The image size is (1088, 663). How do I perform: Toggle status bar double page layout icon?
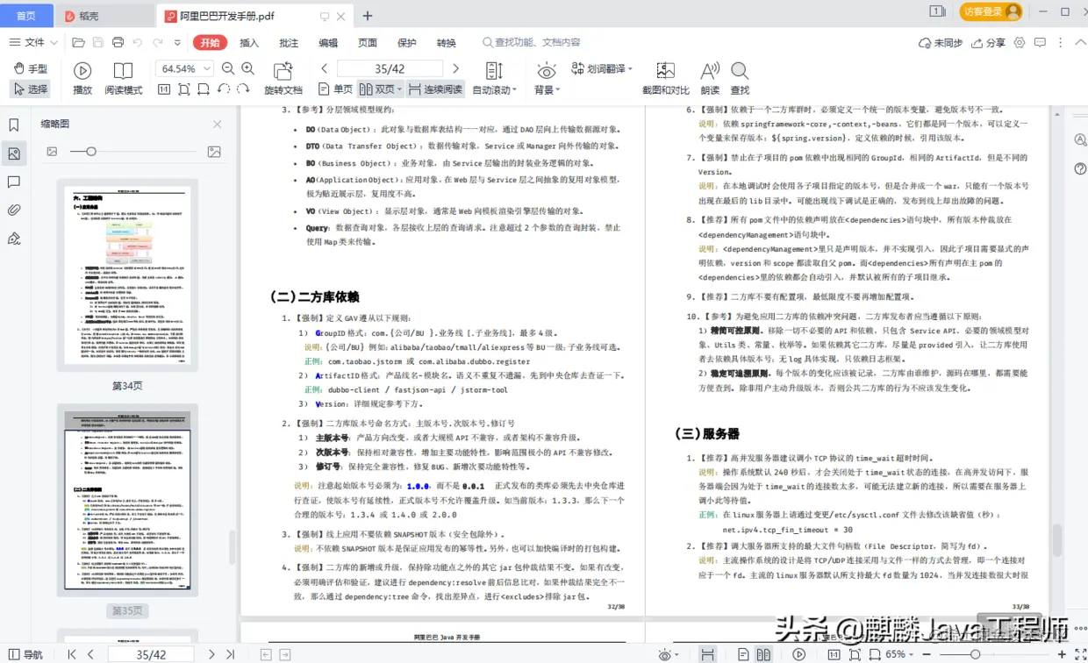(764, 654)
